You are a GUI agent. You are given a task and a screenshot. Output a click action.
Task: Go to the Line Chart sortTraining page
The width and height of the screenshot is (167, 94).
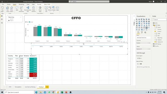pos(30,87)
